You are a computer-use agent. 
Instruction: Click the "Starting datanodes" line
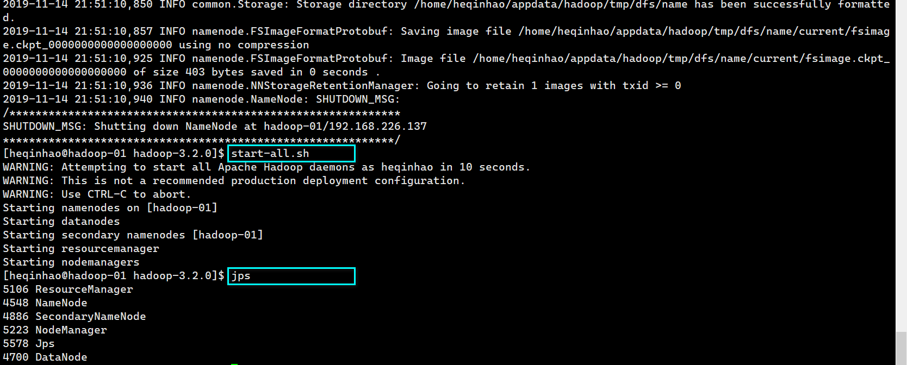coord(61,222)
